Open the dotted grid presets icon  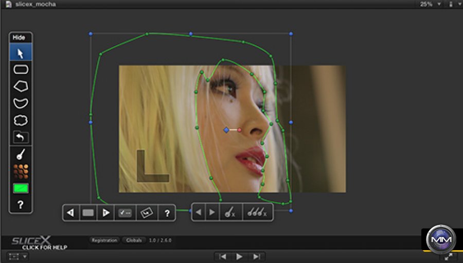(x=21, y=171)
